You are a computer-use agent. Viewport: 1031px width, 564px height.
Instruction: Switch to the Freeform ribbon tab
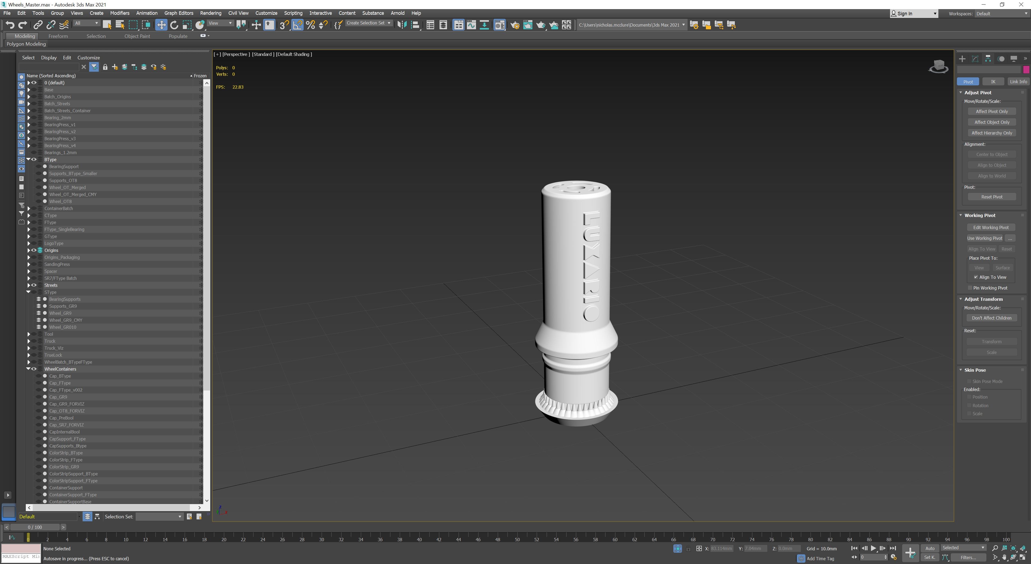point(58,36)
